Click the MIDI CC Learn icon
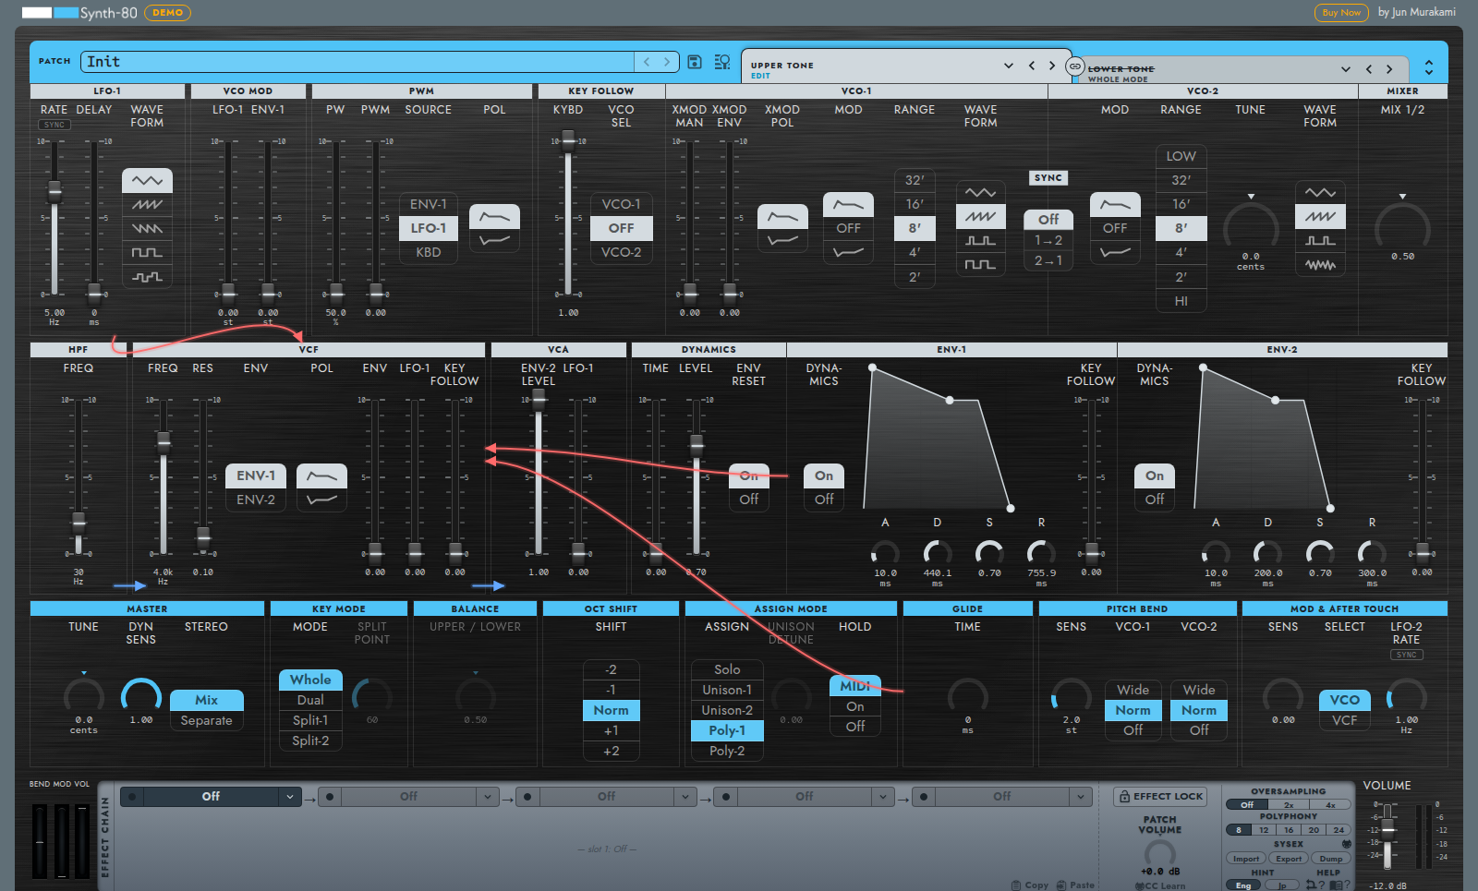 click(x=1139, y=886)
